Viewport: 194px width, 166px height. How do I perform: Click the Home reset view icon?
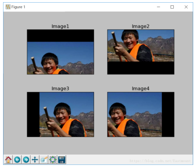click(8, 159)
